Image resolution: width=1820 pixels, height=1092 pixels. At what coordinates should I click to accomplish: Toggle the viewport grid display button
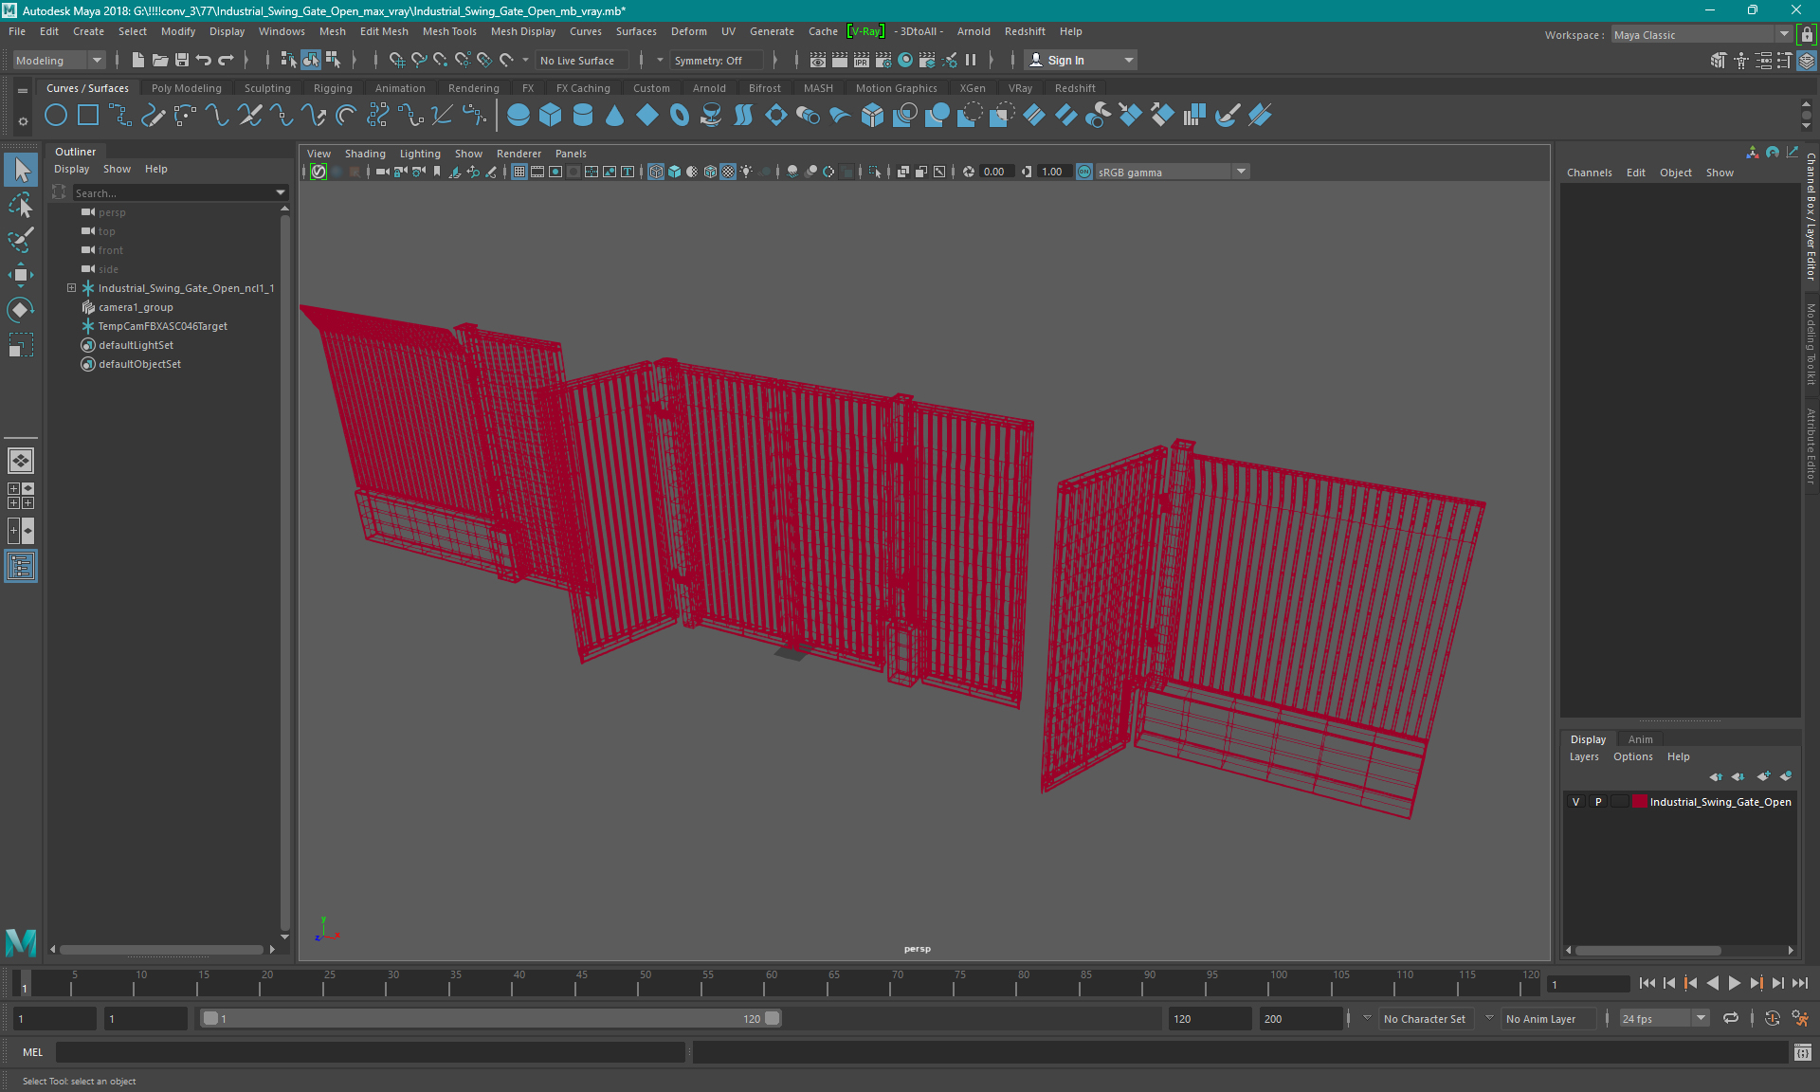pos(519,172)
